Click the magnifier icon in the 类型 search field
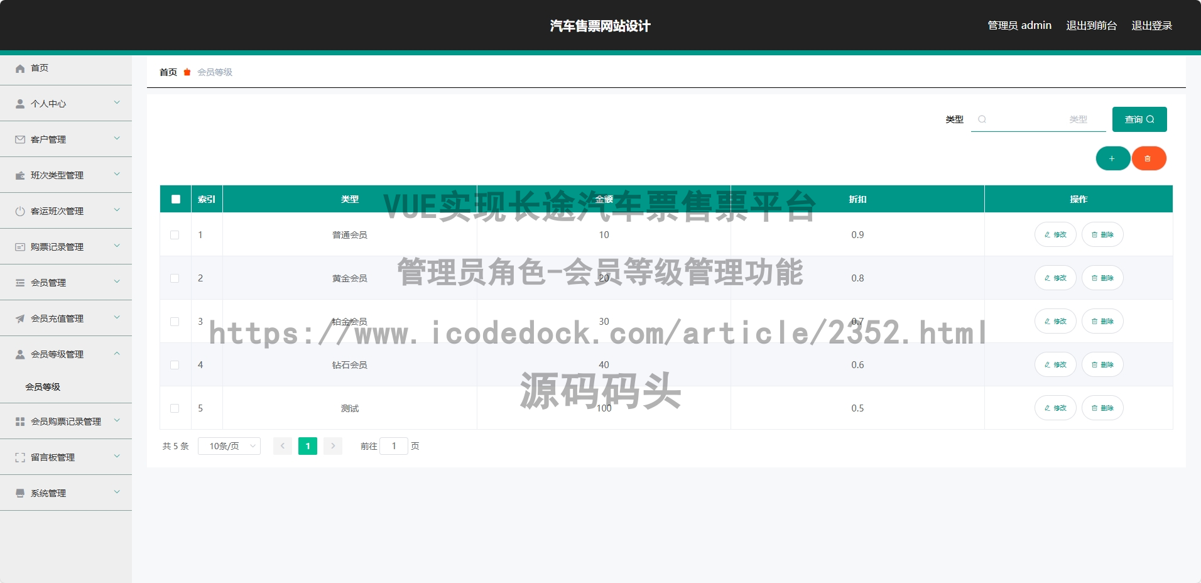The image size is (1201, 583). click(982, 119)
